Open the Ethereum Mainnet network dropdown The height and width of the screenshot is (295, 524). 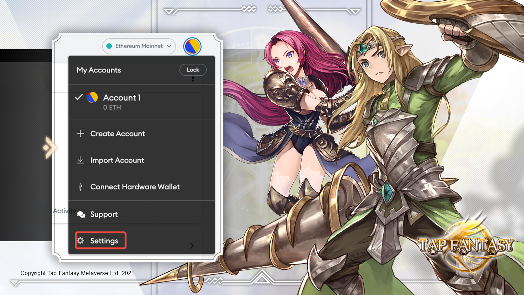tap(139, 46)
